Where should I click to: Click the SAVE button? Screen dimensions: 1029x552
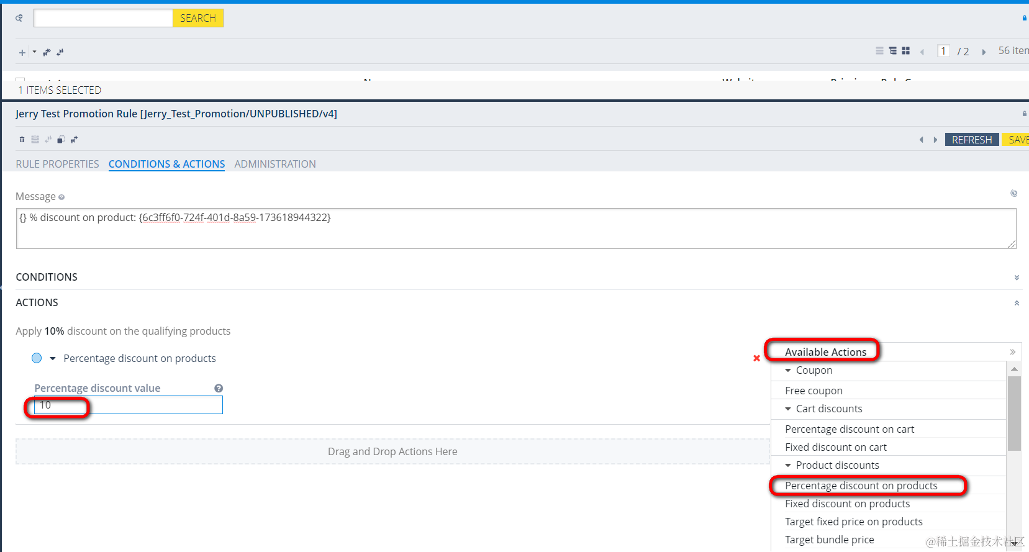coord(1016,140)
